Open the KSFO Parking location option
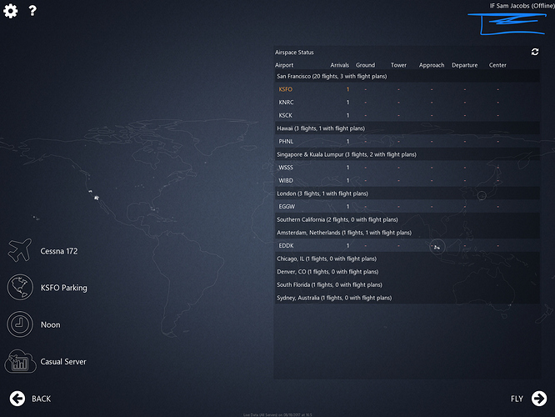The image size is (555, 417). [63, 288]
